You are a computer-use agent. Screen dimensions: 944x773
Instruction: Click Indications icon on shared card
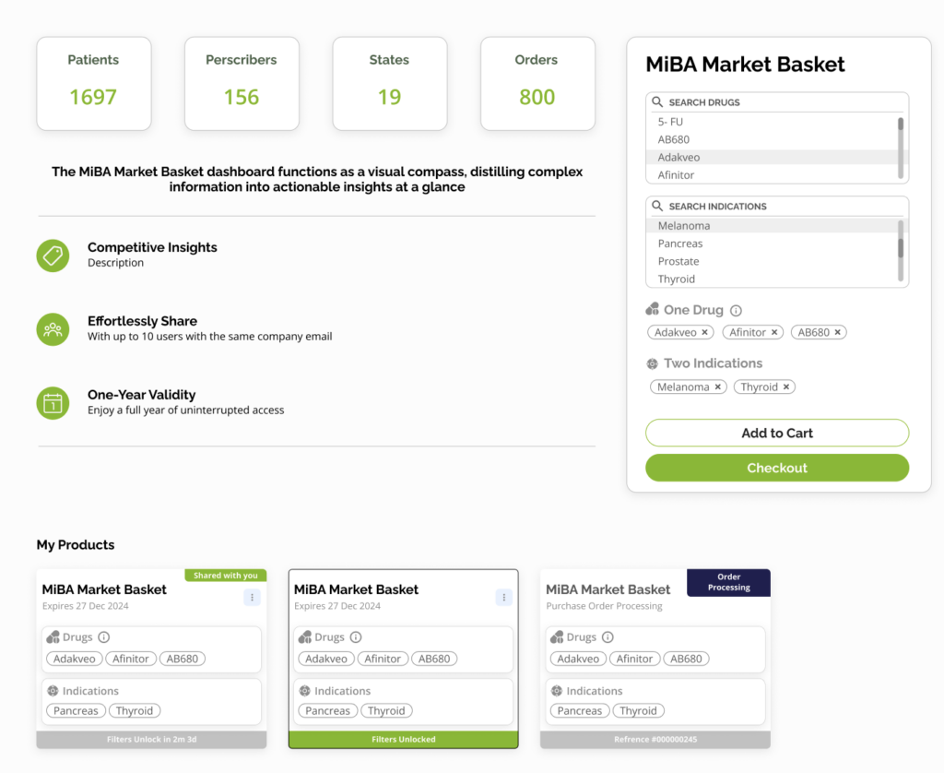point(53,691)
